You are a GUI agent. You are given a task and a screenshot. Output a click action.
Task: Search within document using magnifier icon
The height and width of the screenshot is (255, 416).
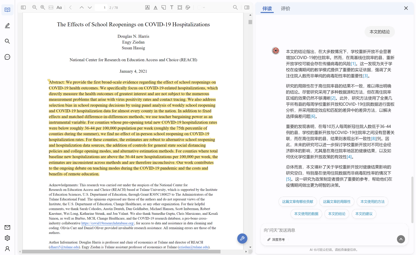[235, 8]
